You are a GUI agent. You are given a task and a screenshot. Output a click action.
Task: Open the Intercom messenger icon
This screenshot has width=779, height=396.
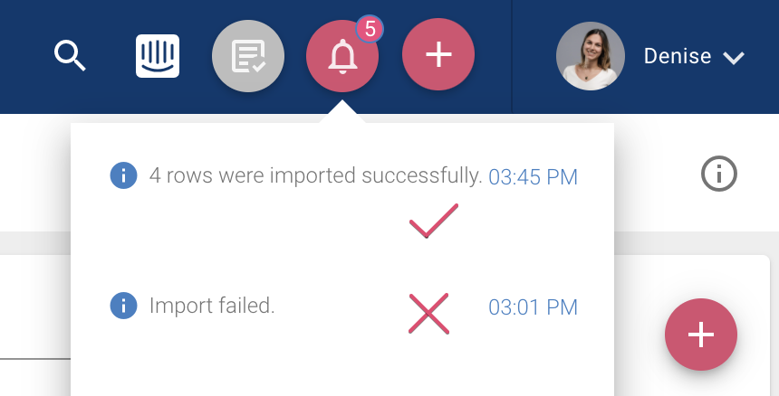[x=158, y=56]
